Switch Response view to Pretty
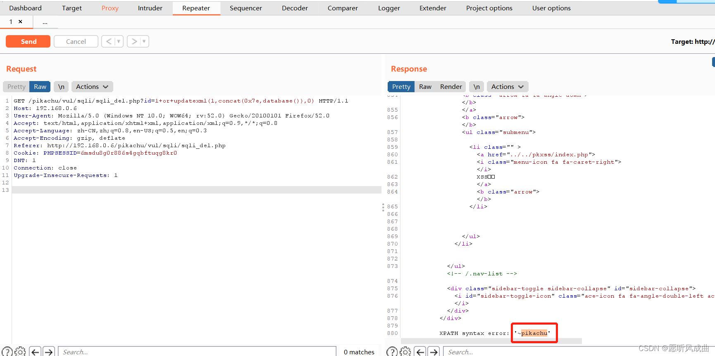Screen dimensions: 715x356 coord(401,86)
